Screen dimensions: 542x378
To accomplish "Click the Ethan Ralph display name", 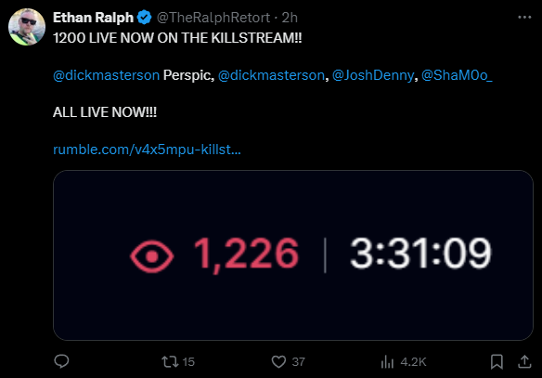I will pos(93,18).
